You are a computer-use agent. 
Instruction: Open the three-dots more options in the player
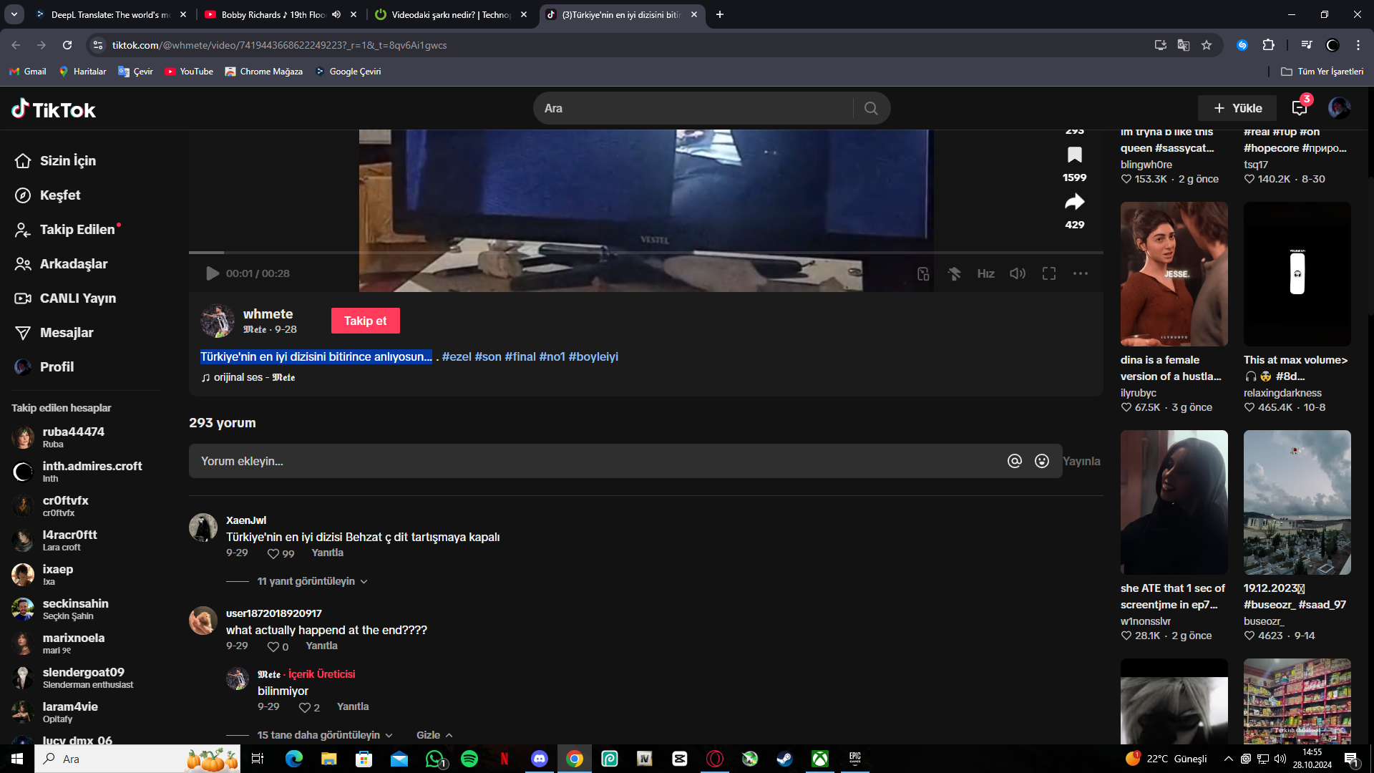pyautogui.click(x=1081, y=273)
